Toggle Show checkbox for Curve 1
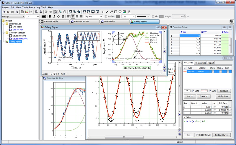This screenshot has width=236, height=145. (x=213, y=71)
